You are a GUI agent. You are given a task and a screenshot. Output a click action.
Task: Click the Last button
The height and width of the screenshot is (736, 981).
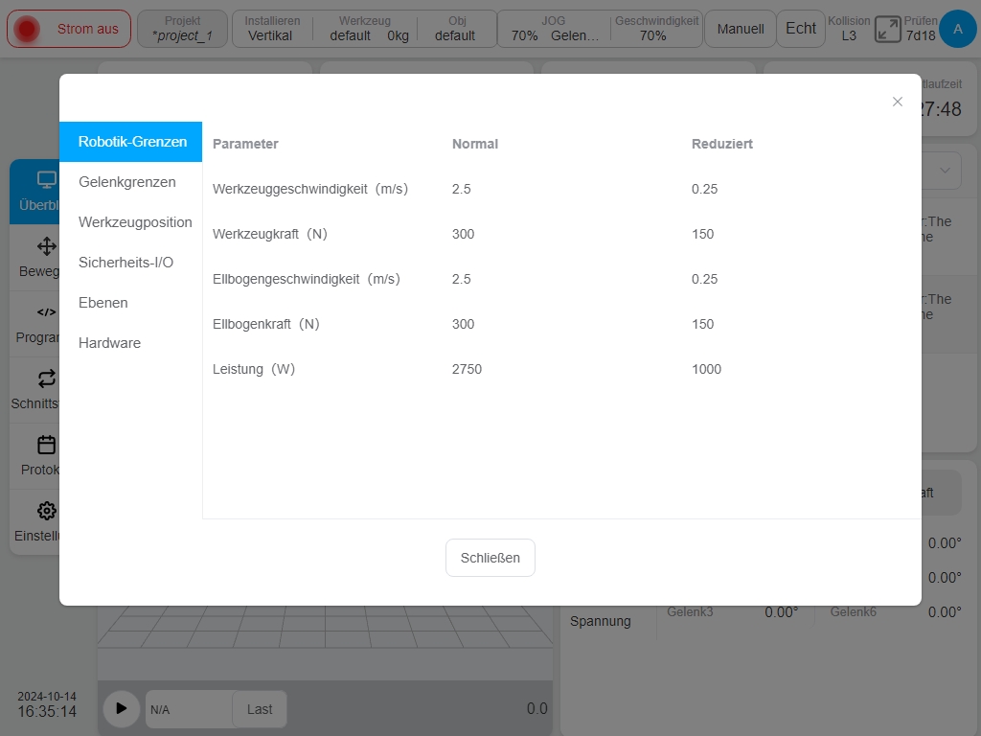tap(260, 709)
